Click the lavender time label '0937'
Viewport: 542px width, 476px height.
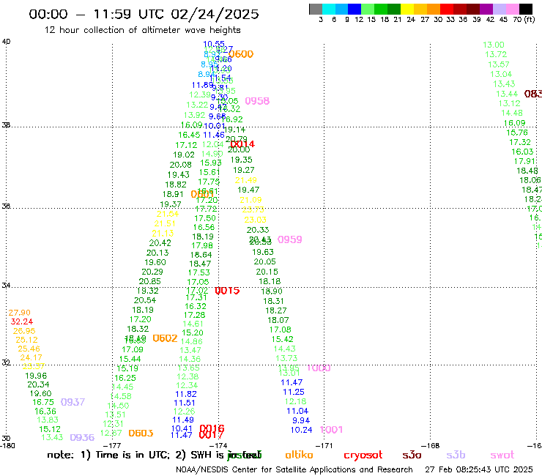(73, 402)
